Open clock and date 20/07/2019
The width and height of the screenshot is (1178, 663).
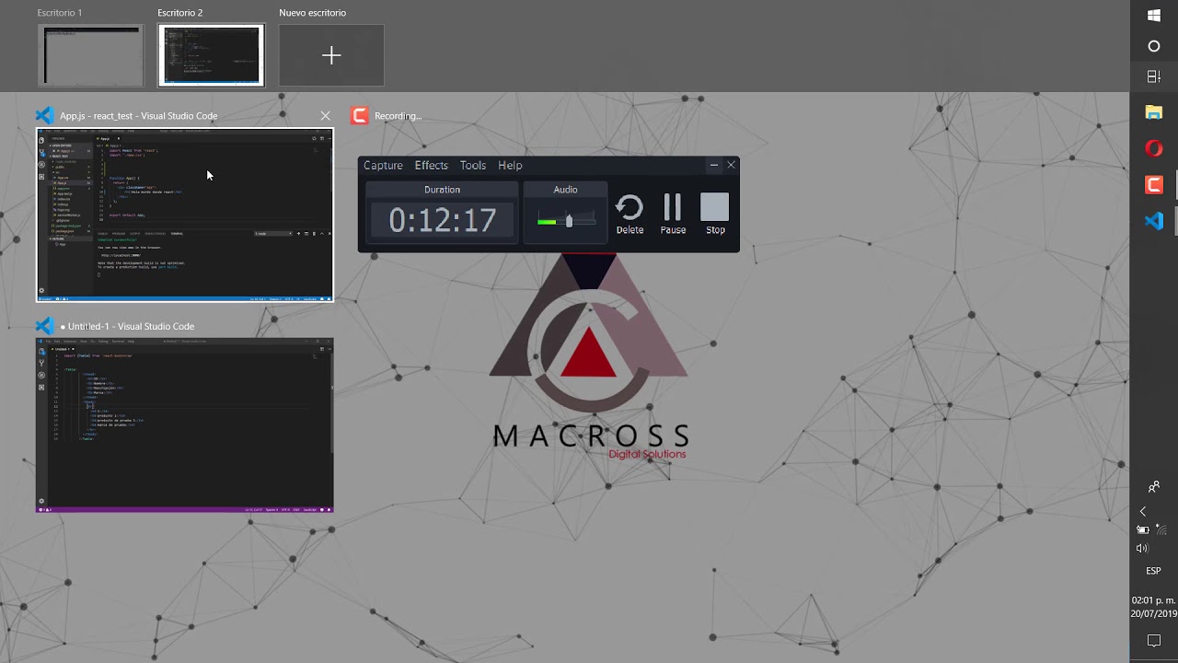1154,607
